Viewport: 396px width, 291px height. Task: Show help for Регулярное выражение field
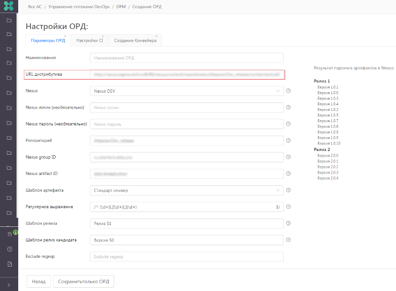(x=288, y=207)
